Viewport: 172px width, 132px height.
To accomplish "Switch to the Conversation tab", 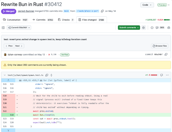I will pyautogui.click(x=16, y=20).
